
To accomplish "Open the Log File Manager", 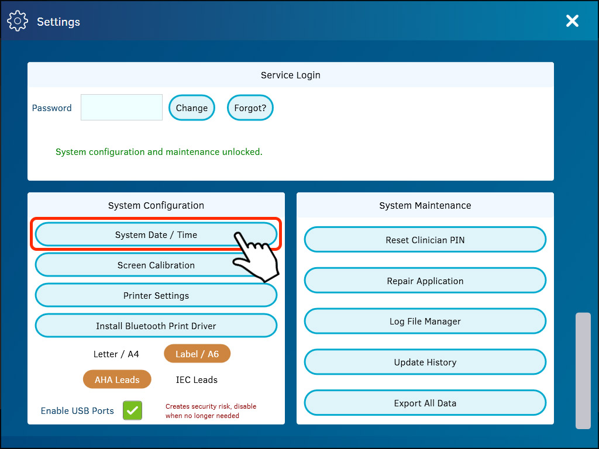I will 425,322.
